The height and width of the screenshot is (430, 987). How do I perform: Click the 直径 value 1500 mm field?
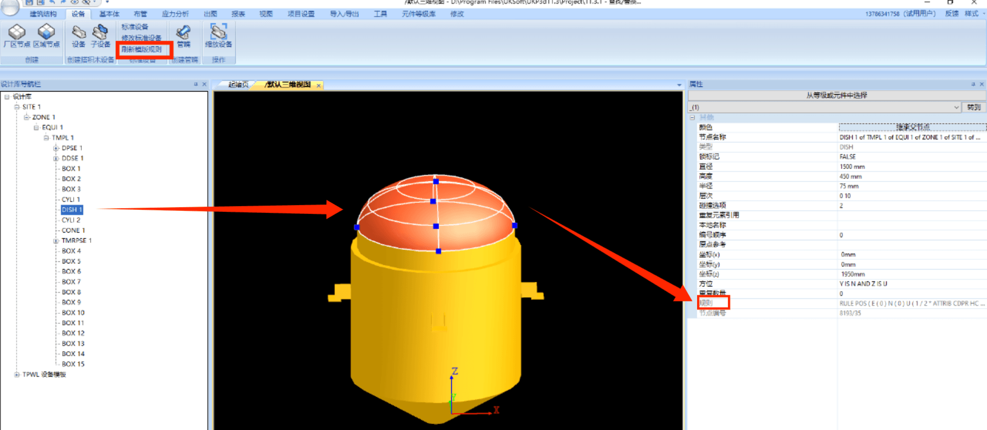(x=912, y=167)
